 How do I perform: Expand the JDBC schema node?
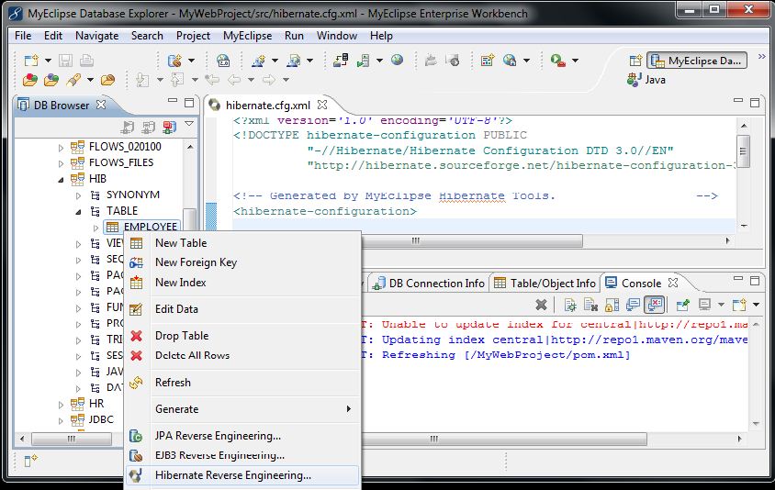(61, 421)
